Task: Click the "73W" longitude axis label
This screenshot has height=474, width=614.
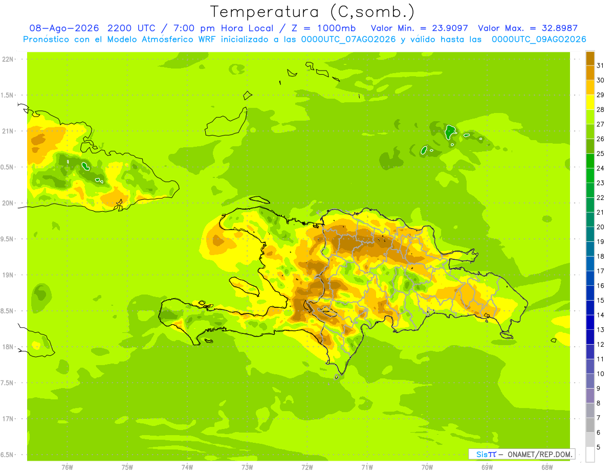Action: pyautogui.click(x=247, y=467)
